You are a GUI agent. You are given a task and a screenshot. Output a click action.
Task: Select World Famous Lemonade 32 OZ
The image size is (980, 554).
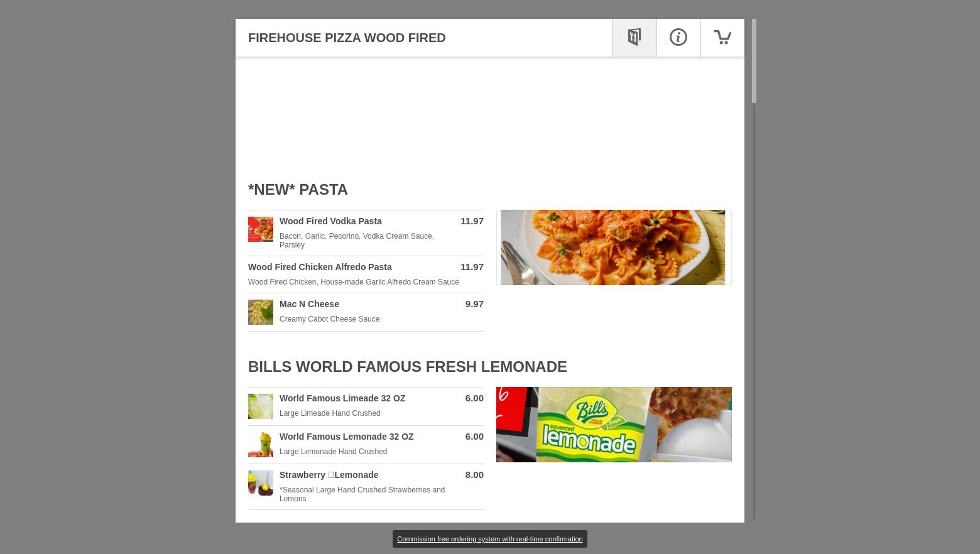[366, 445]
